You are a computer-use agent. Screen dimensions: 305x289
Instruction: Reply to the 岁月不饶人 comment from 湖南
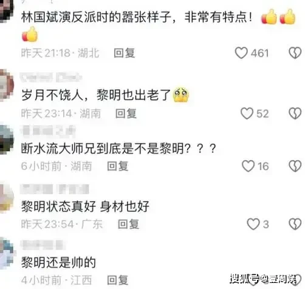tap(126, 114)
